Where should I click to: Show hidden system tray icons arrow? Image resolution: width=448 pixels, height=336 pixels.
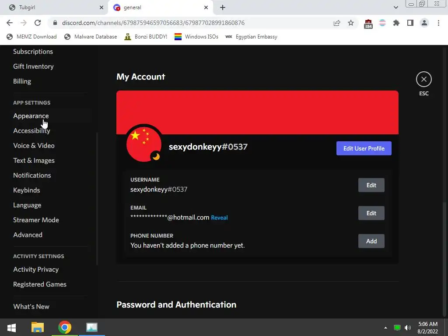pos(385,328)
